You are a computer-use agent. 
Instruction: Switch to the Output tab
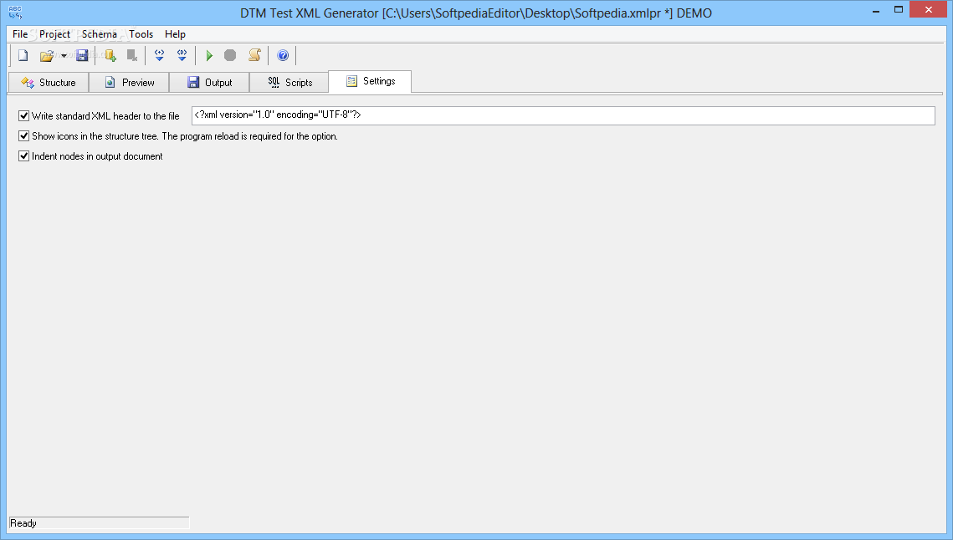point(209,83)
